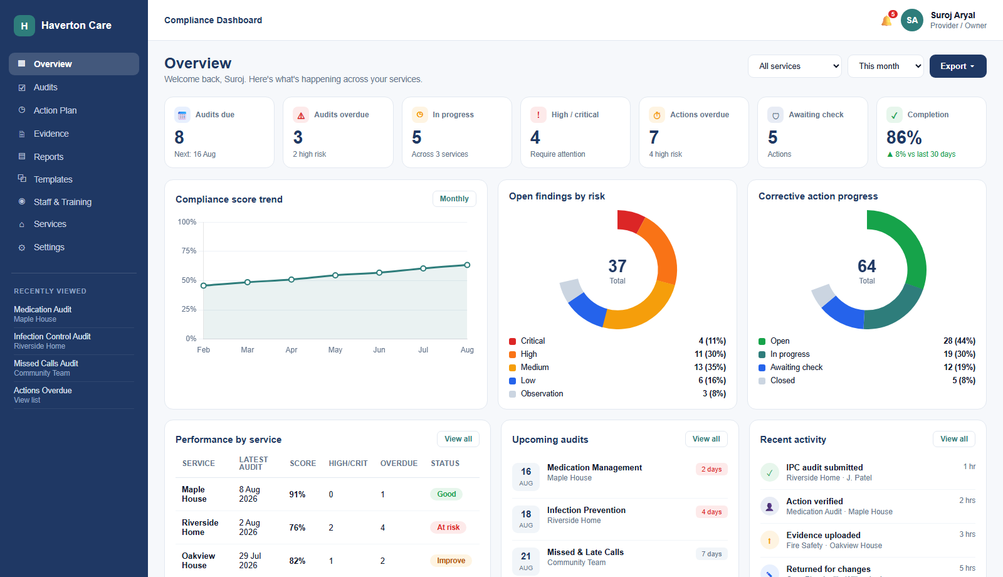Click the Critical red legend swatch
The image size is (1003, 577).
[513, 341]
